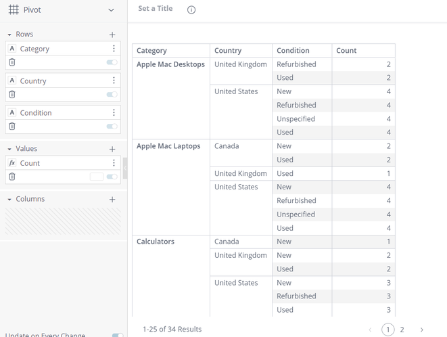Select the Category field in Rows
The width and height of the screenshot is (447, 337).
click(63, 49)
